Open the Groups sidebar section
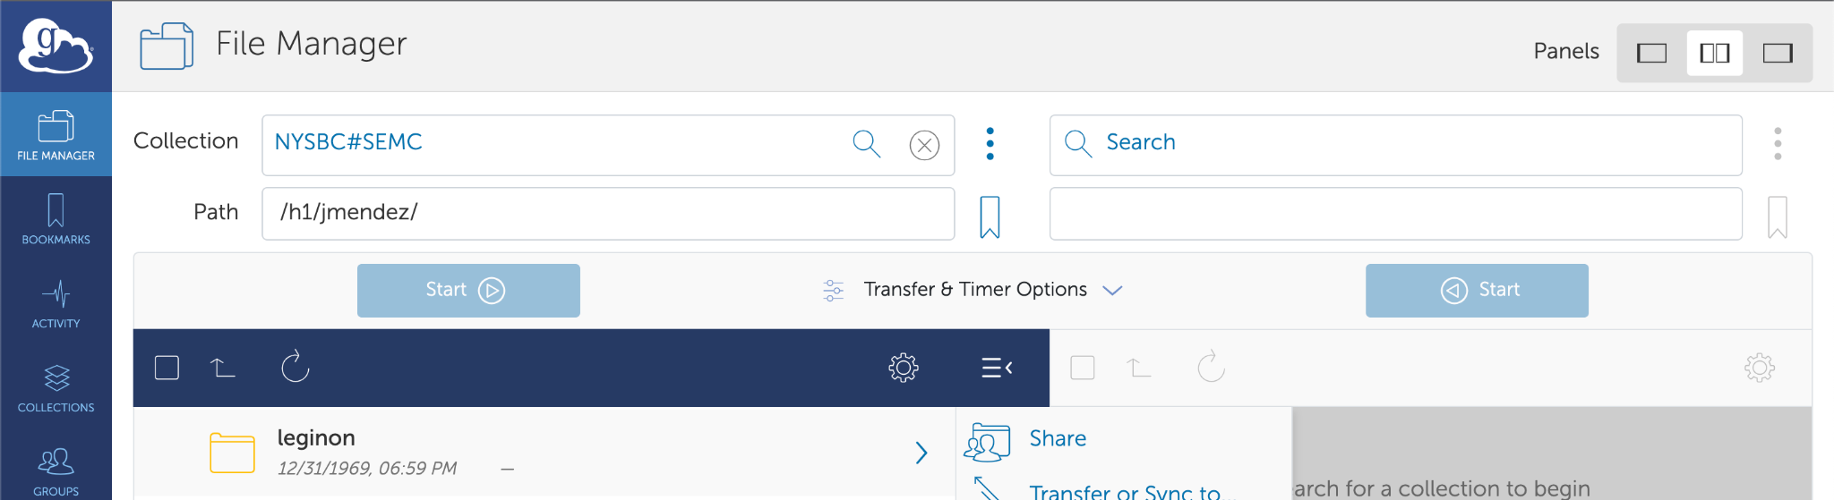Image resolution: width=1834 pixels, height=500 pixels. tap(56, 470)
